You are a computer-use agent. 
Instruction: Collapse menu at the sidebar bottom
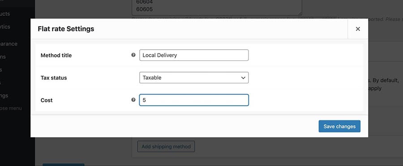pyautogui.click(x=11, y=108)
